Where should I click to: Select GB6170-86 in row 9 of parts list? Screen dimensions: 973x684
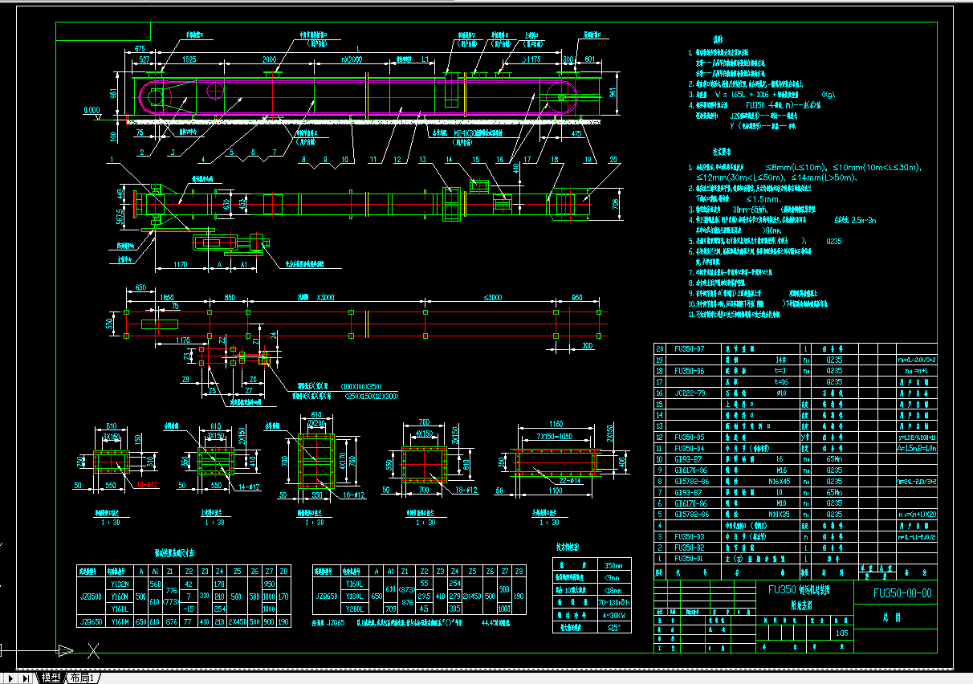tap(691, 470)
